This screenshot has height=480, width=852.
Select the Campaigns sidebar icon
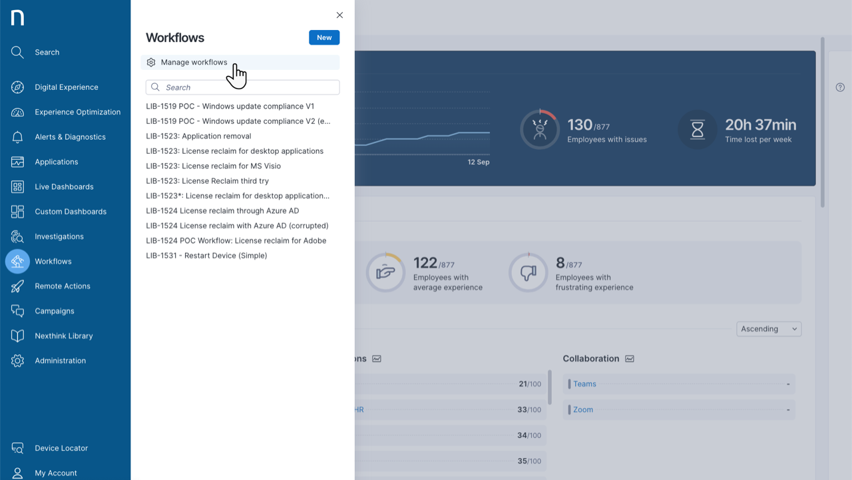tap(17, 311)
